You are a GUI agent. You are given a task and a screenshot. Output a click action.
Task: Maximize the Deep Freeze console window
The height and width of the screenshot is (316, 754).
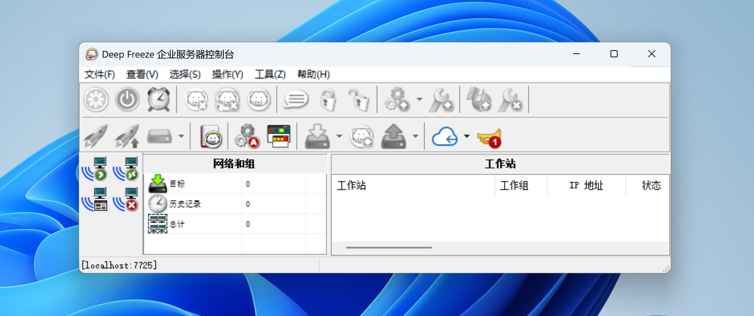[614, 54]
